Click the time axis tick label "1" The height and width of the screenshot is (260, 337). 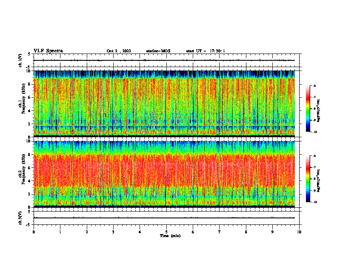[x=60, y=232]
